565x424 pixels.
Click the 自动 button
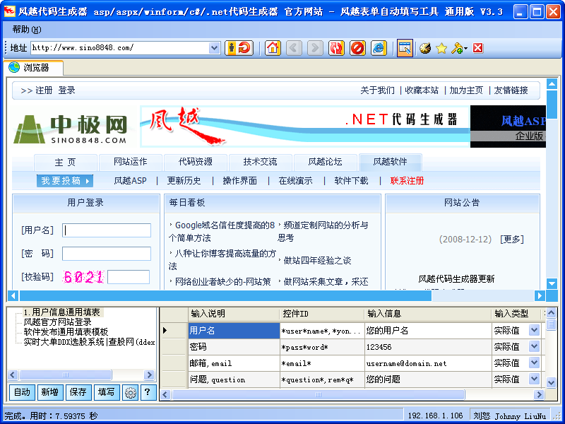(x=22, y=392)
